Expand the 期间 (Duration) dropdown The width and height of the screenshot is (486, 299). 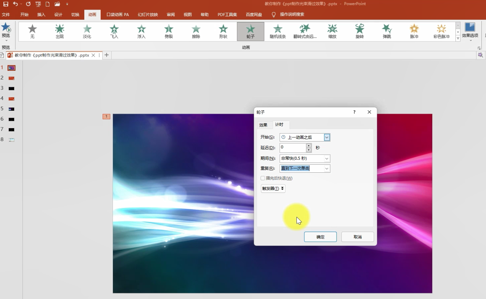[327, 159]
